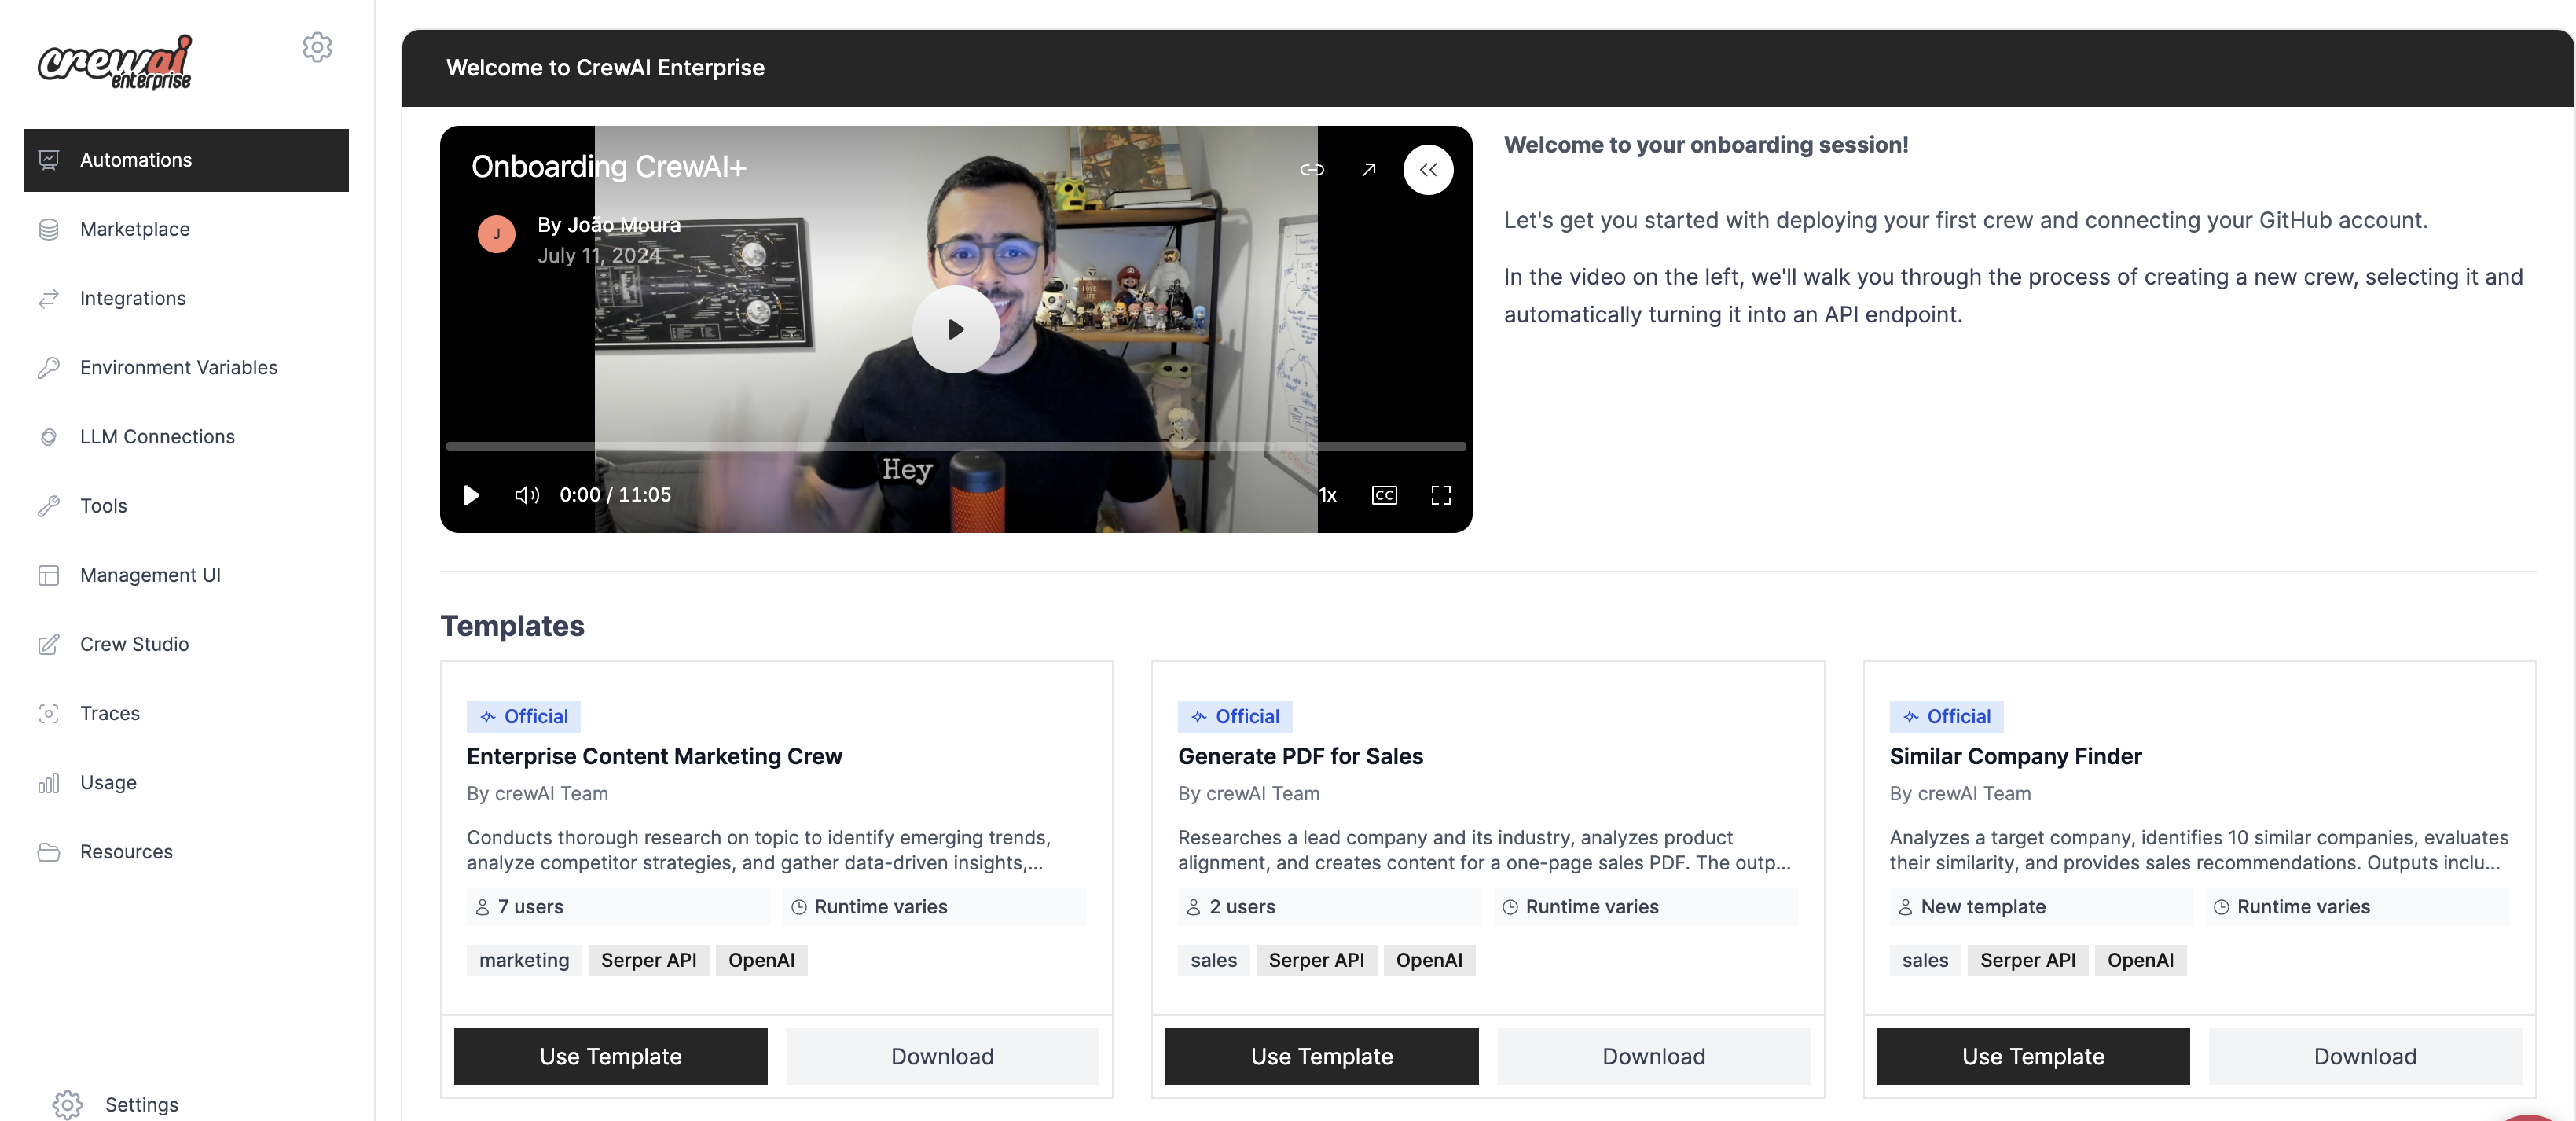Open the Traces page
2576x1121 pixels.
tap(186, 713)
